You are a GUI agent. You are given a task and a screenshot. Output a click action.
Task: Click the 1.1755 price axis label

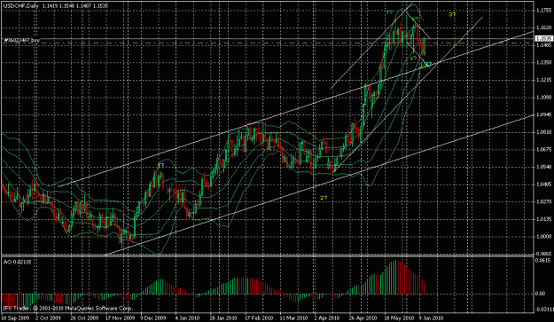click(x=543, y=11)
